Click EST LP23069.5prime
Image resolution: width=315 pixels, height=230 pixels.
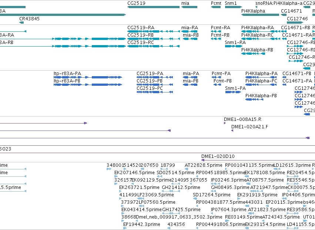point(155,195)
